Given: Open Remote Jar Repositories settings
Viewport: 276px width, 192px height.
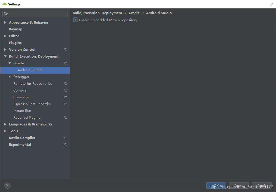Looking at the screenshot, I should 33,83.
